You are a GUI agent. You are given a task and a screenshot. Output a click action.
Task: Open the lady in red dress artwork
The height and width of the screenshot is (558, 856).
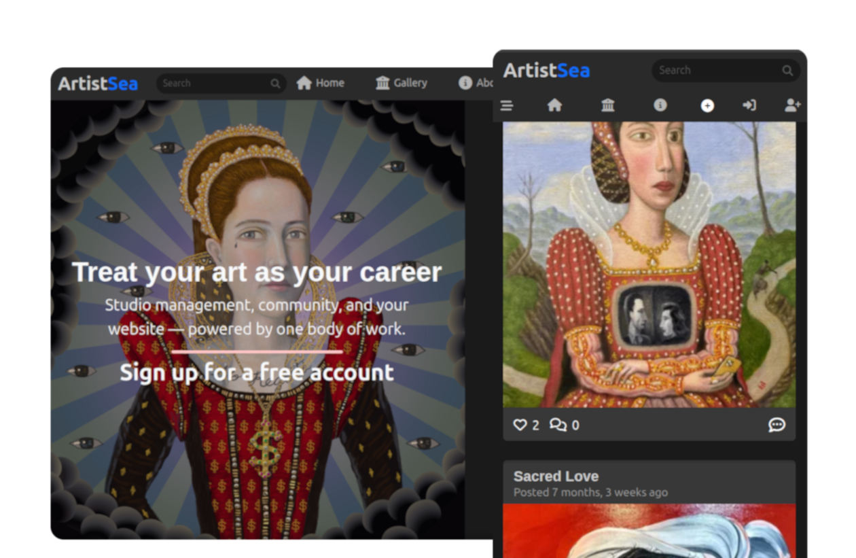pyautogui.click(x=649, y=265)
